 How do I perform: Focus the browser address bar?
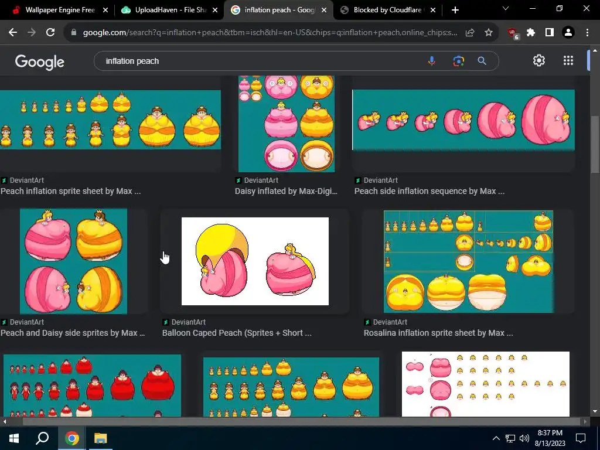[x=270, y=33]
